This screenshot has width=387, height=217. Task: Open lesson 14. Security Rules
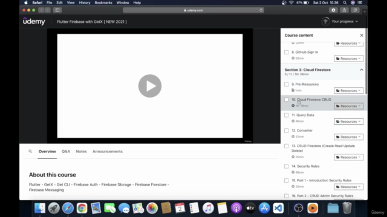click(x=305, y=166)
